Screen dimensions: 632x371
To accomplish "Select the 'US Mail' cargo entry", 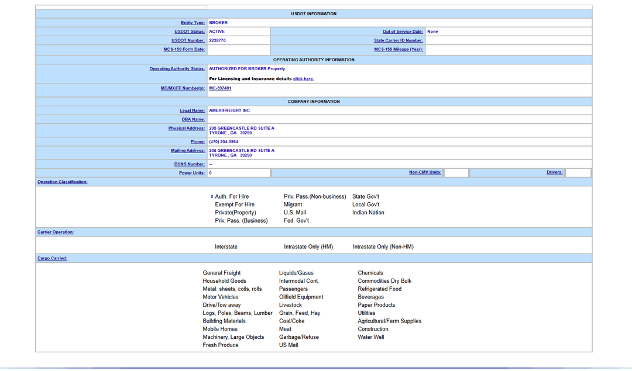I will pos(288,346).
